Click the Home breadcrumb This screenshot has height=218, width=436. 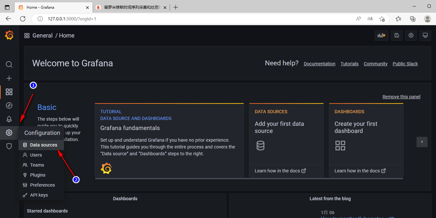point(67,36)
